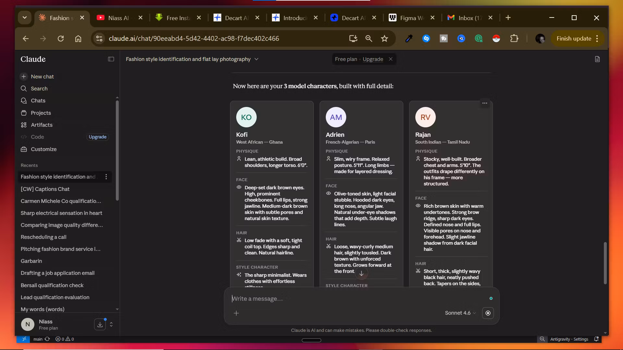Reload the page
The height and width of the screenshot is (350, 623).
point(61,39)
